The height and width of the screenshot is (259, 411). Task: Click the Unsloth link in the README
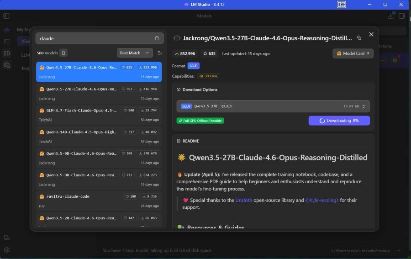pyautogui.click(x=243, y=200)
